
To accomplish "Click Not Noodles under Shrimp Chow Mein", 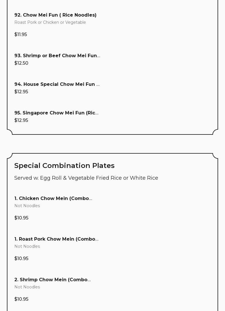I will (27, 287).
